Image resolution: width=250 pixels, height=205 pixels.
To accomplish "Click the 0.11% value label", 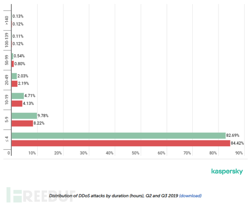I will pyautogui.click(x=18, y=36).
